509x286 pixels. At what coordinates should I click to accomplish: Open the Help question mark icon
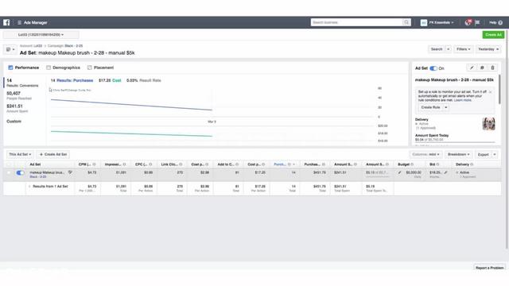[x=500, y=23]
